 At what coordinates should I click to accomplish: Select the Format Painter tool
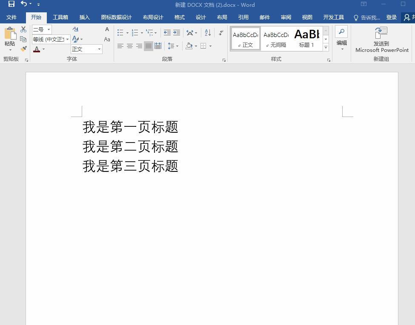(23, 48)
